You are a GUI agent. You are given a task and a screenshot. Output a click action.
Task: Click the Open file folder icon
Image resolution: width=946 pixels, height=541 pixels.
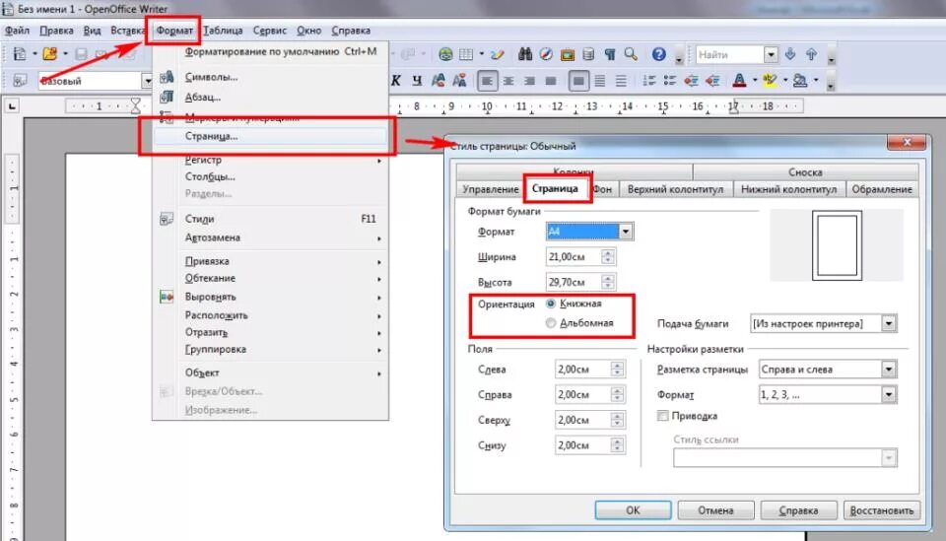(49, 54)
